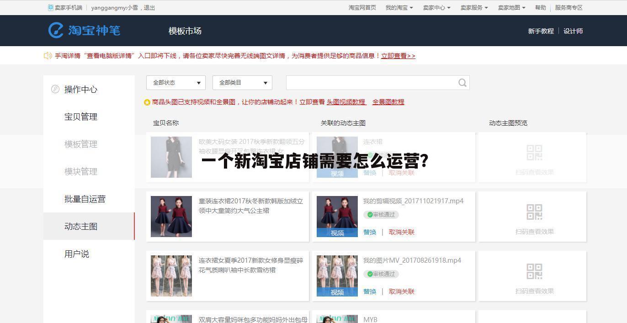
Task: Click the 卖家手机端 phone icon
Action: pyautogui.click(x=51, y=8)
